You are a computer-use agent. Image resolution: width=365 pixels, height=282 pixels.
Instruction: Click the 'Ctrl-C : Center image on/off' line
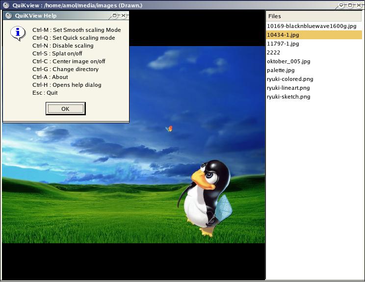click(x=69, y=61)
